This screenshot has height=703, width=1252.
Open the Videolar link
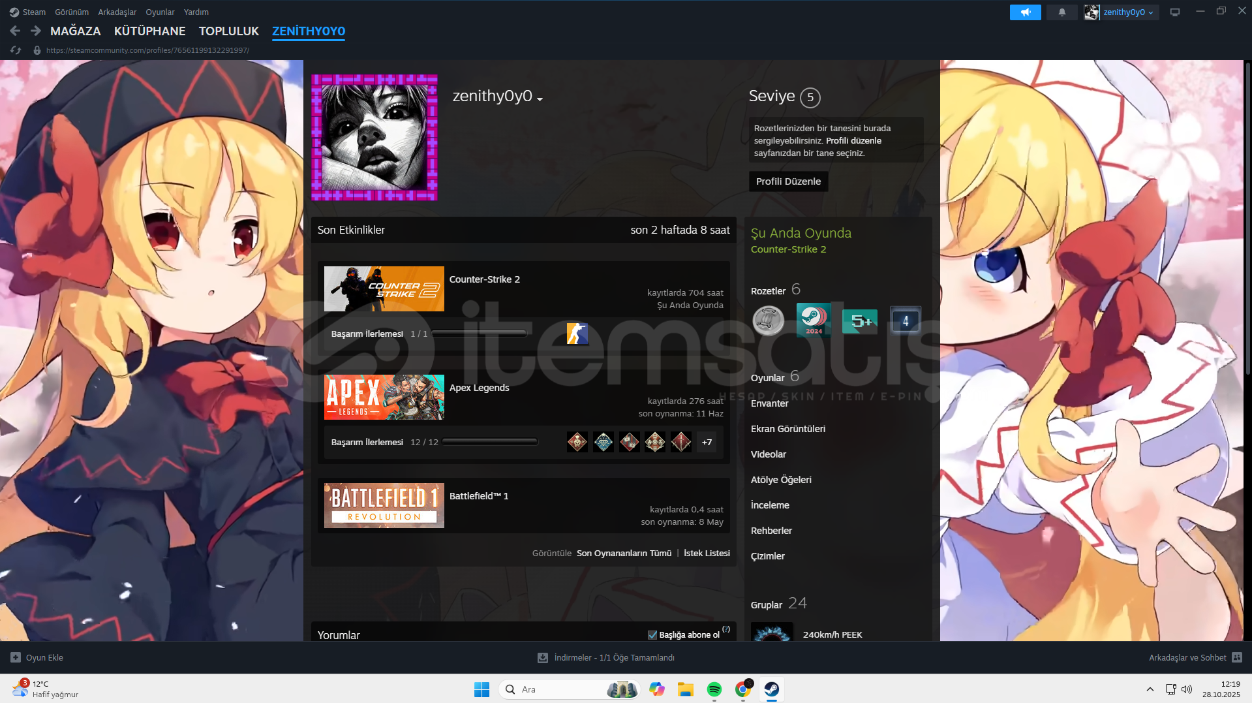pos(769,454)
